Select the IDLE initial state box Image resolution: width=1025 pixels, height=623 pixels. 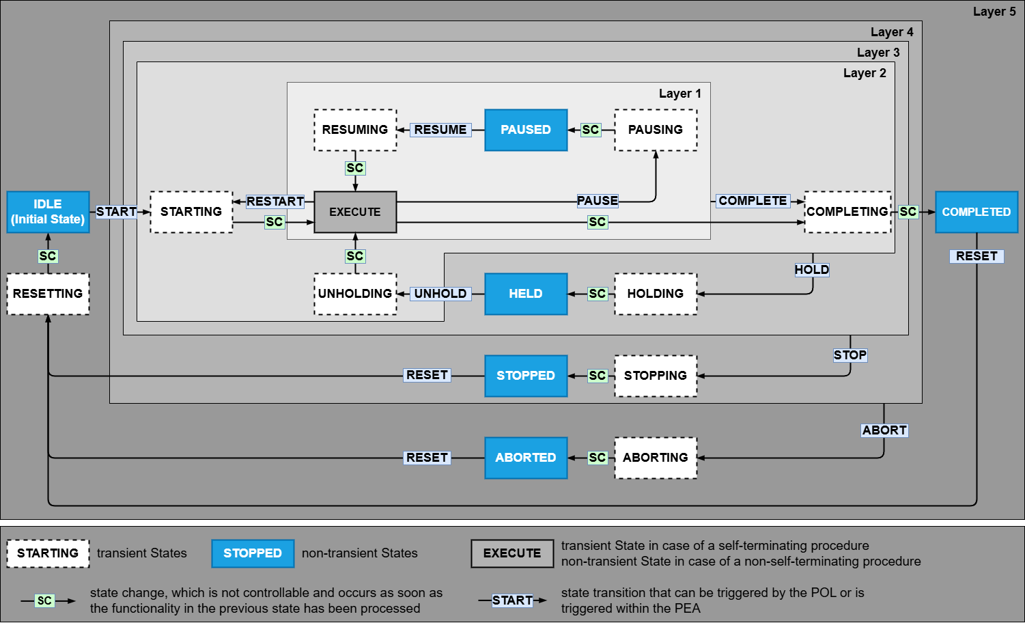click(x=48, y=212)
